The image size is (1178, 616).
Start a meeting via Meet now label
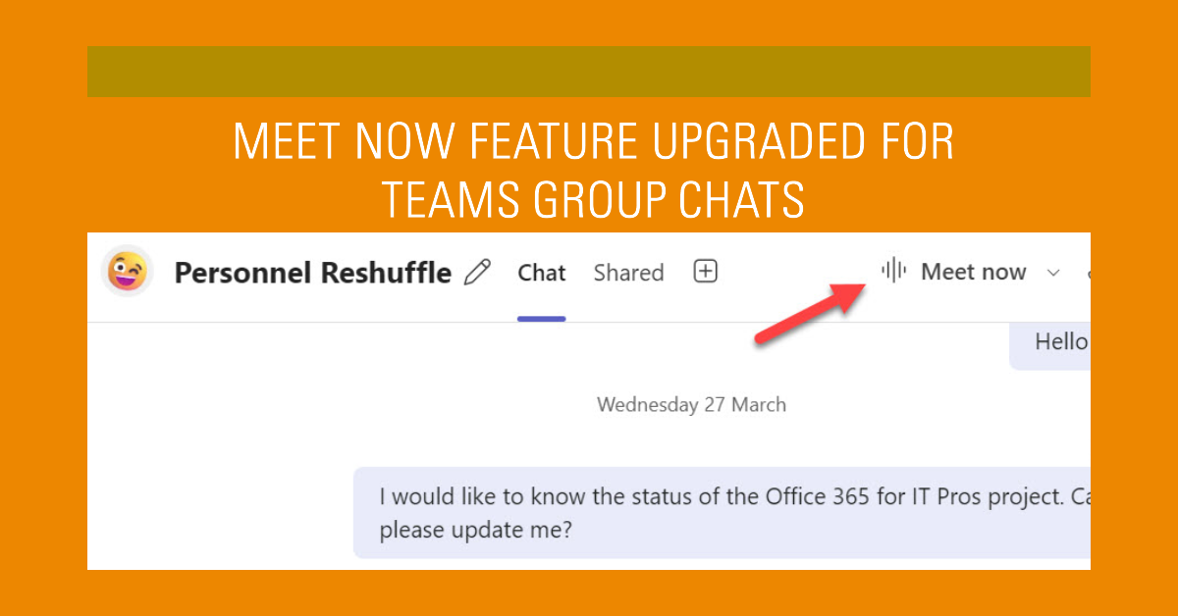click(973, 272)
